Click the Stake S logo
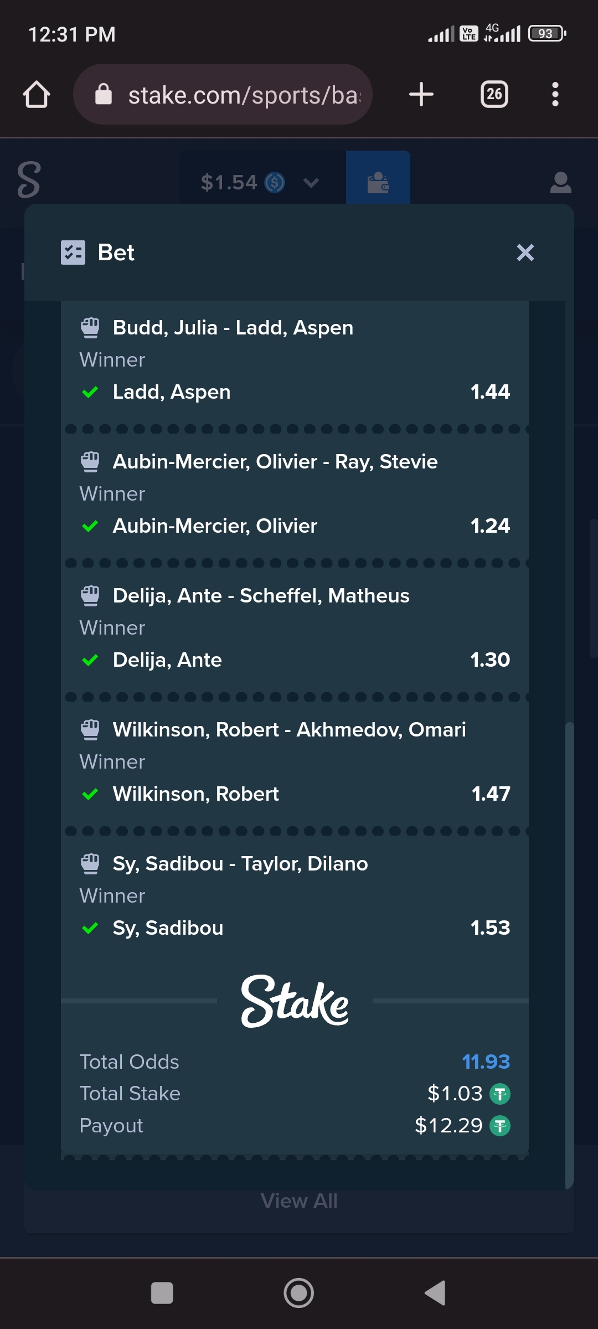 29,180
